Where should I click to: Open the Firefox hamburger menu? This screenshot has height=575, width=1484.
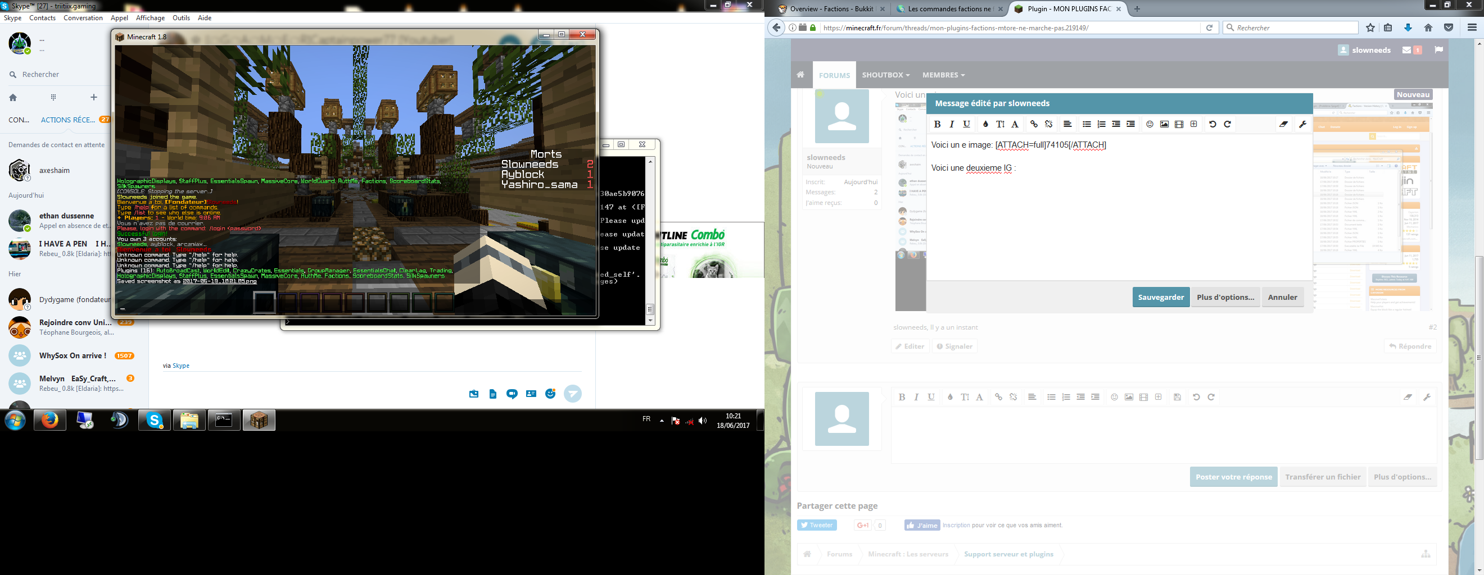click(1472, 28)
